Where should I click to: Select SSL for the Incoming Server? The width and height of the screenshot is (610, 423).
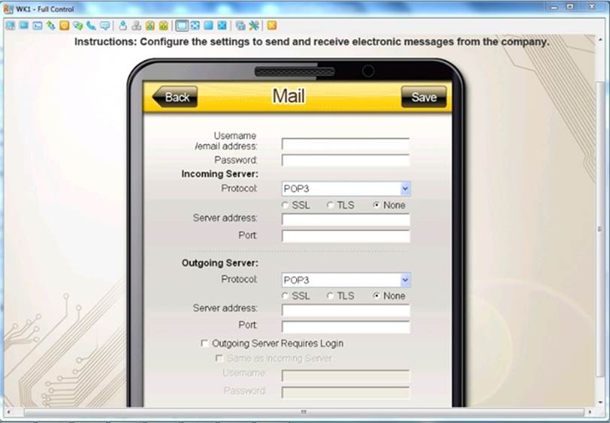point(285,205)
